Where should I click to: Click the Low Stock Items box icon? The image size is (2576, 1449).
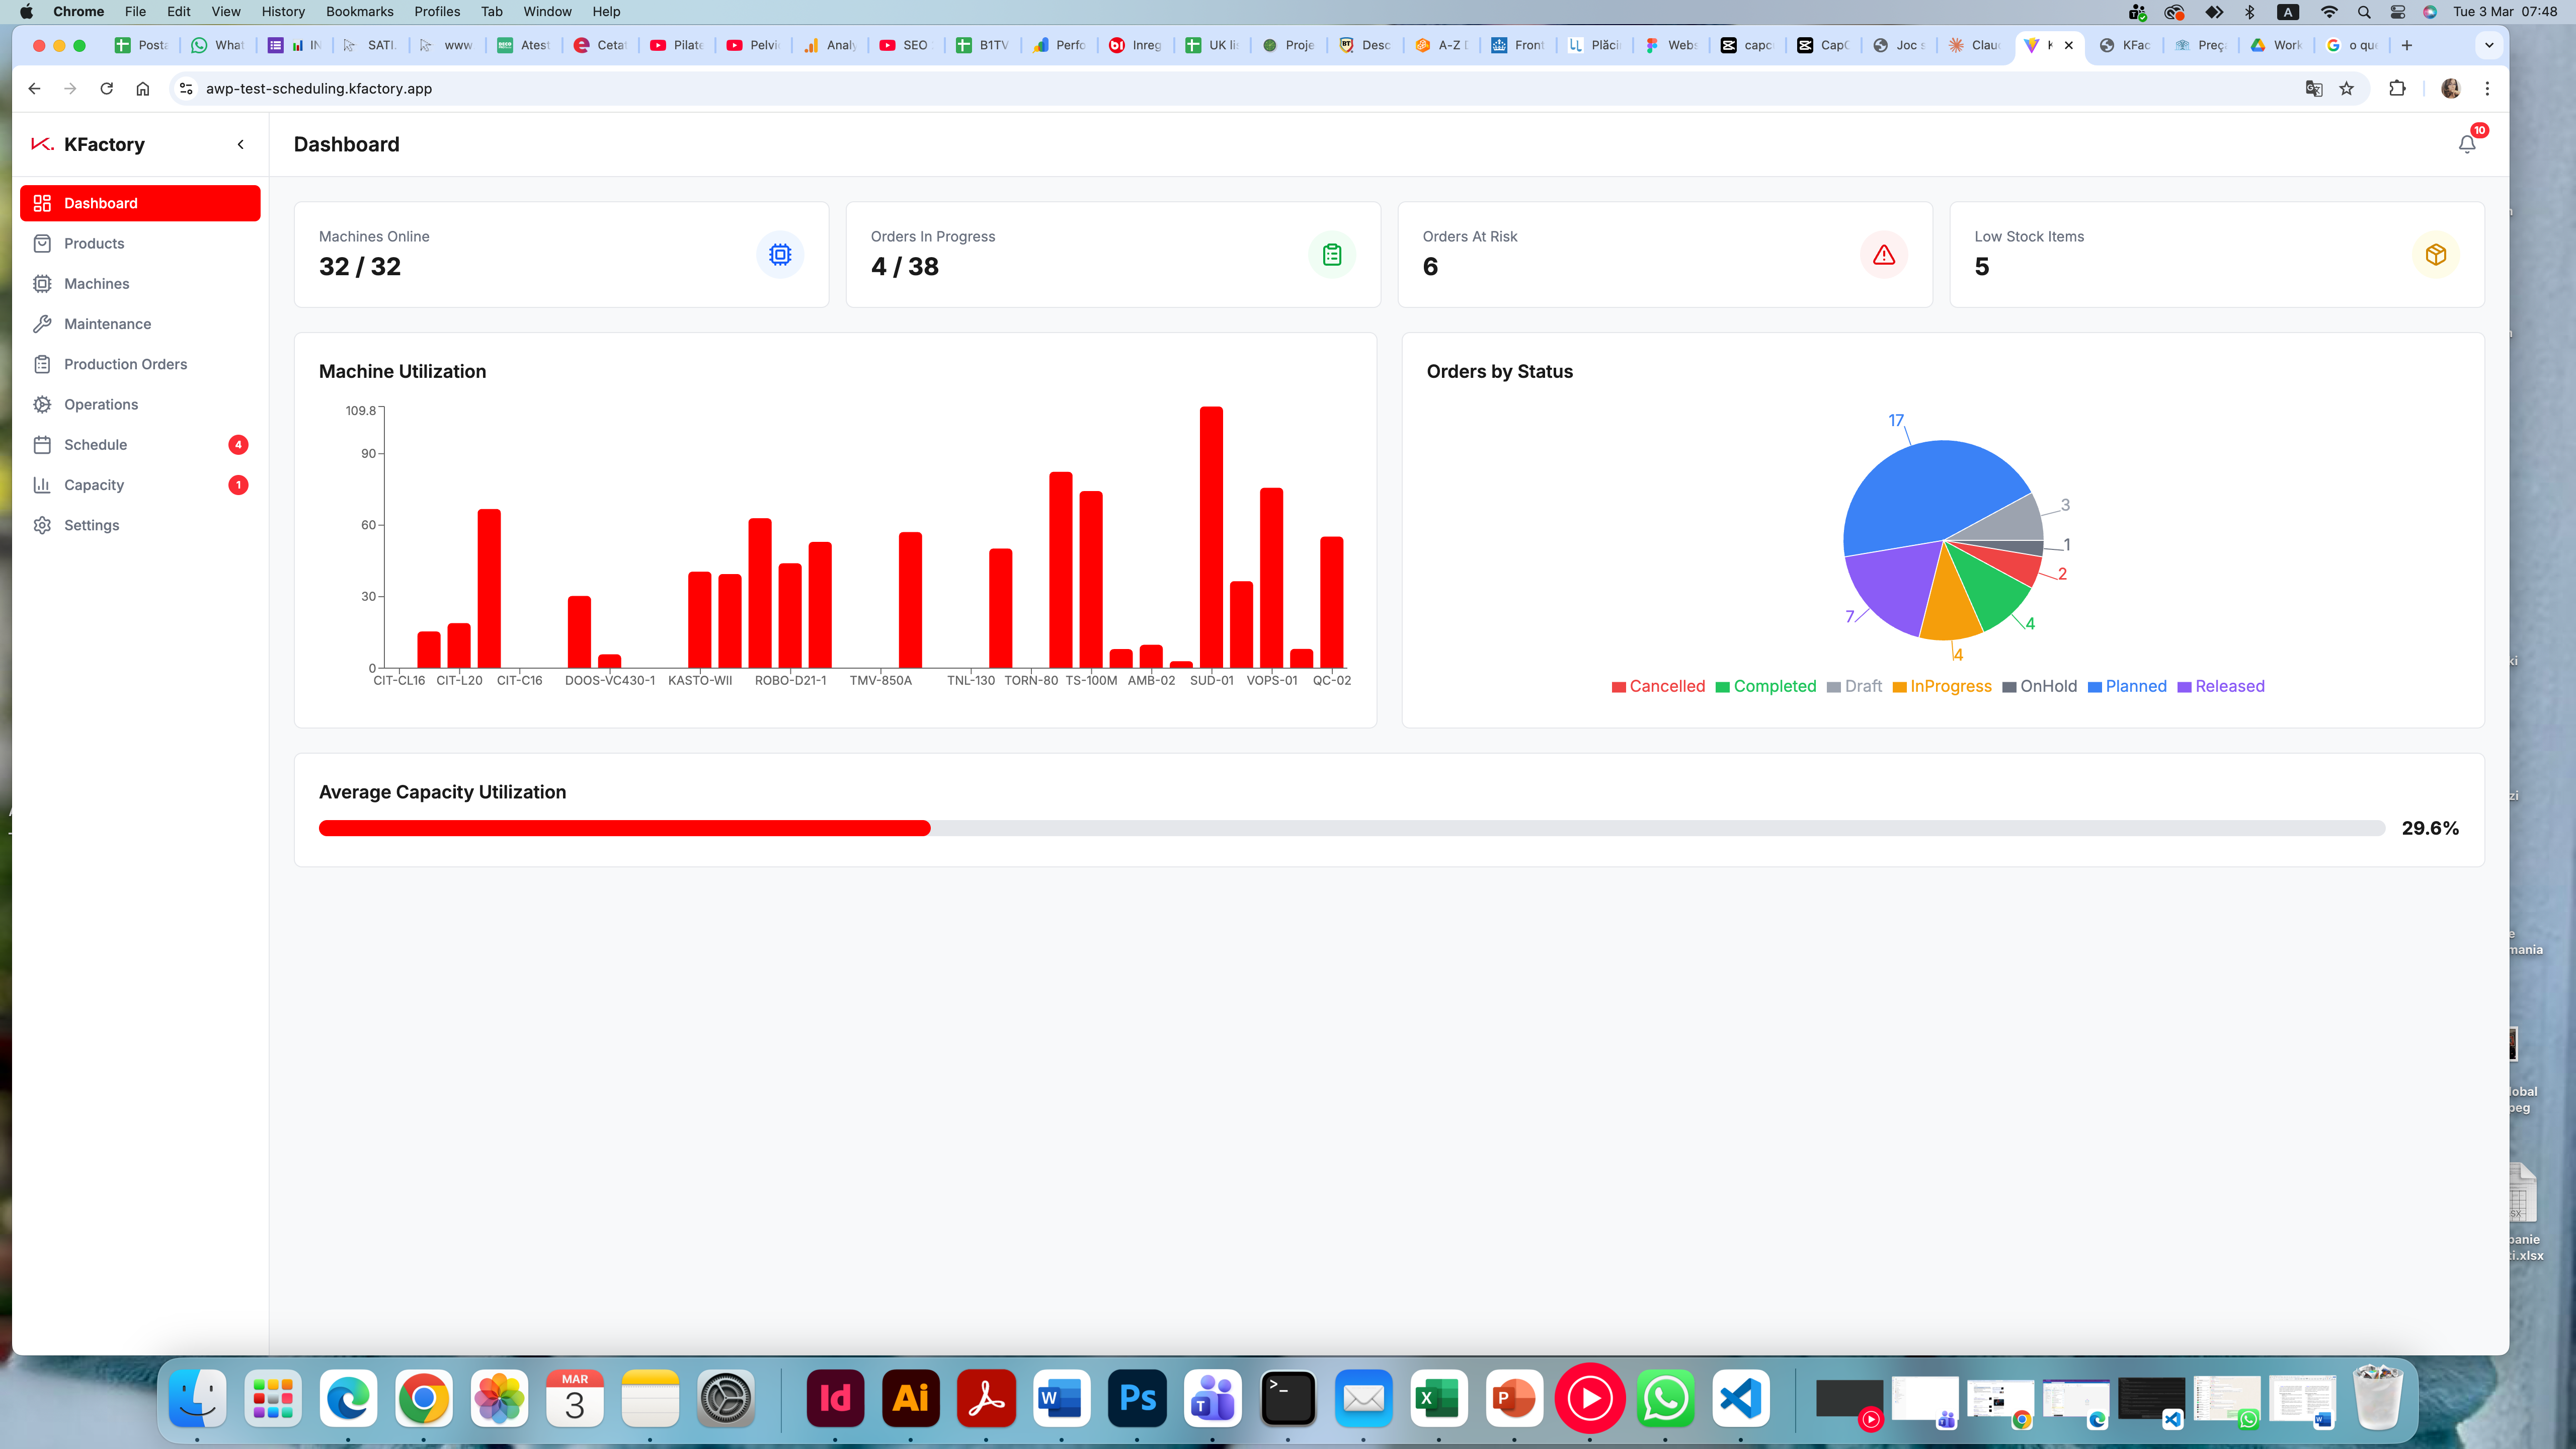click(2436, 255)
